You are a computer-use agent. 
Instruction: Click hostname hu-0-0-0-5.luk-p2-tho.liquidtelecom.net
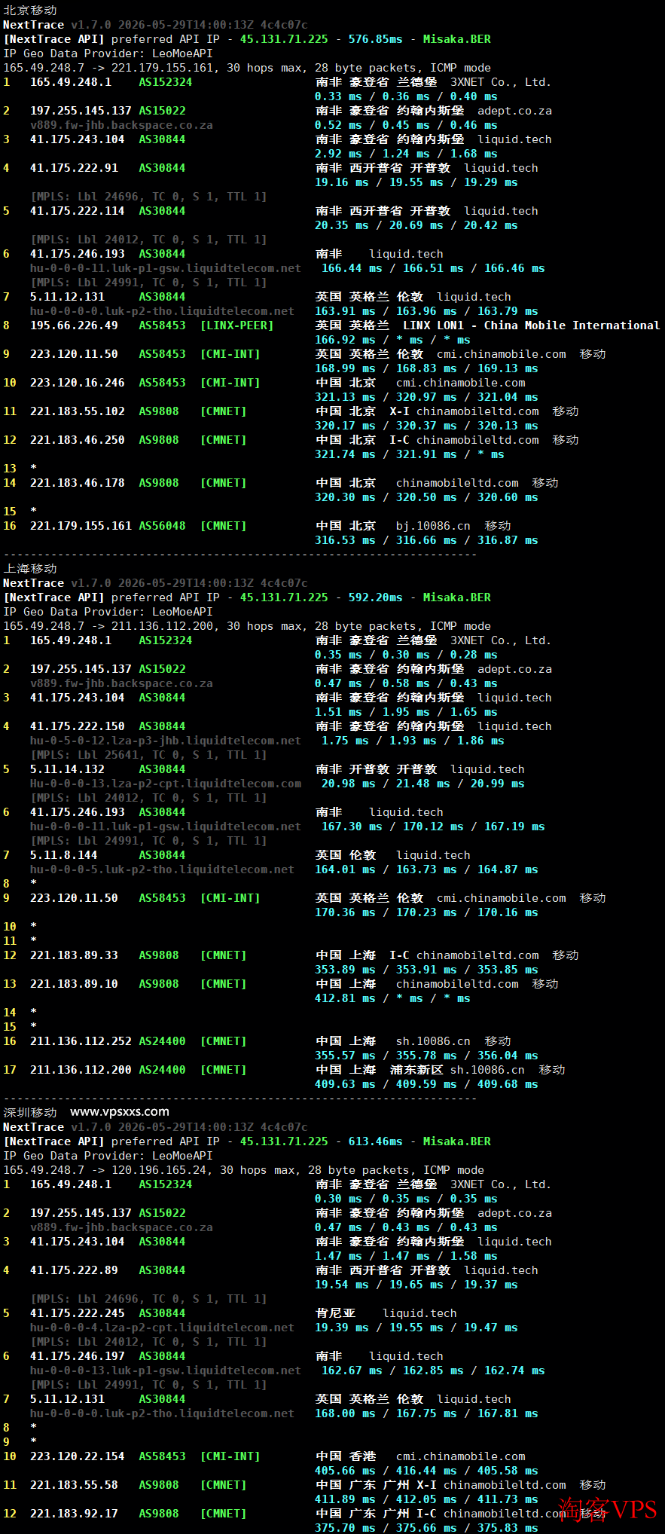162,869
